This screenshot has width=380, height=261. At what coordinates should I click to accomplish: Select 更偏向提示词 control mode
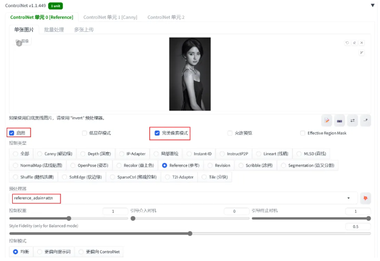point(54,252)
